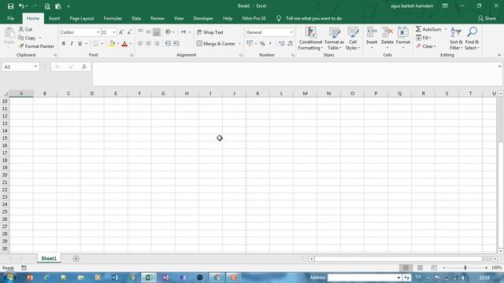Click the Percent Style icon

[x=262, y=44]
